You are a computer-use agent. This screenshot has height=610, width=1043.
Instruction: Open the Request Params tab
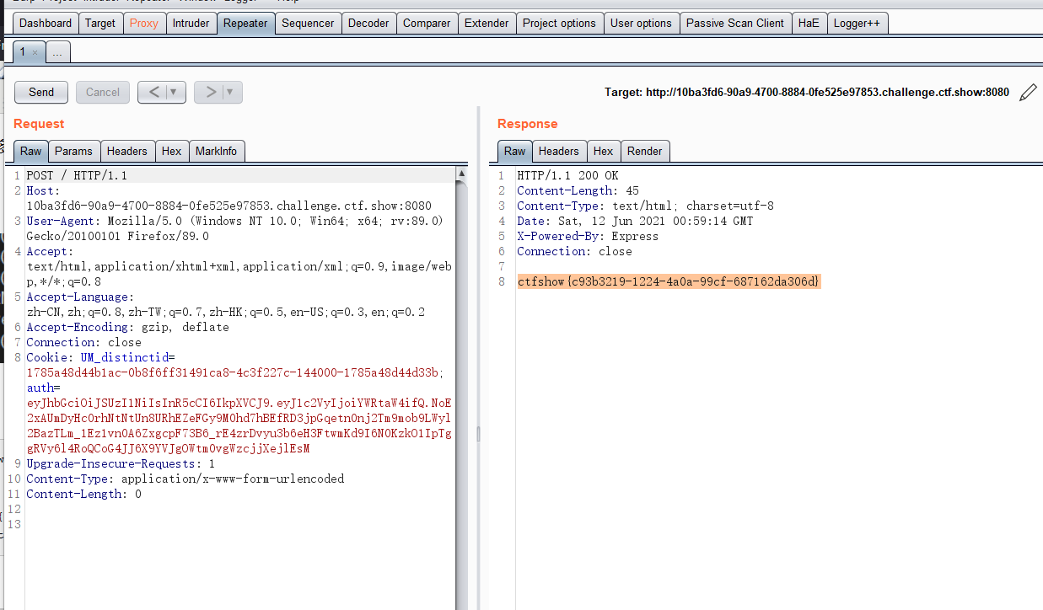point(74,151)
